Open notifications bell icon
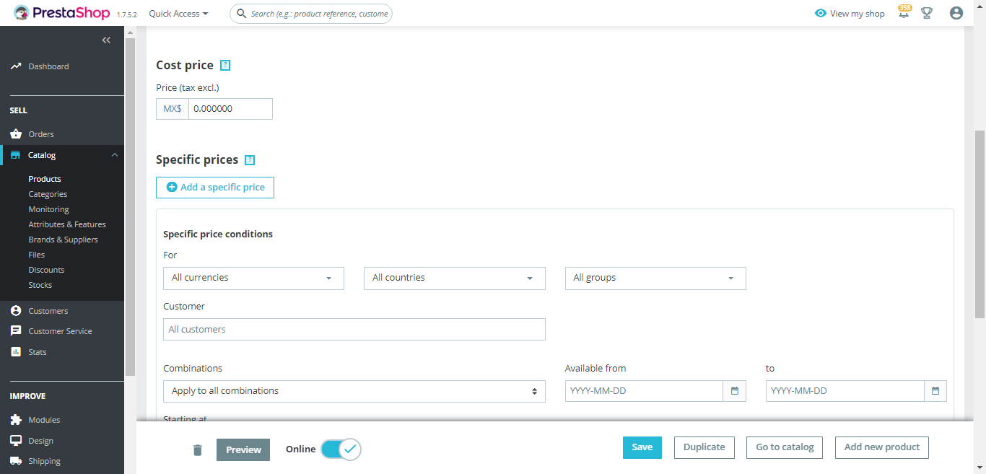 904,13
